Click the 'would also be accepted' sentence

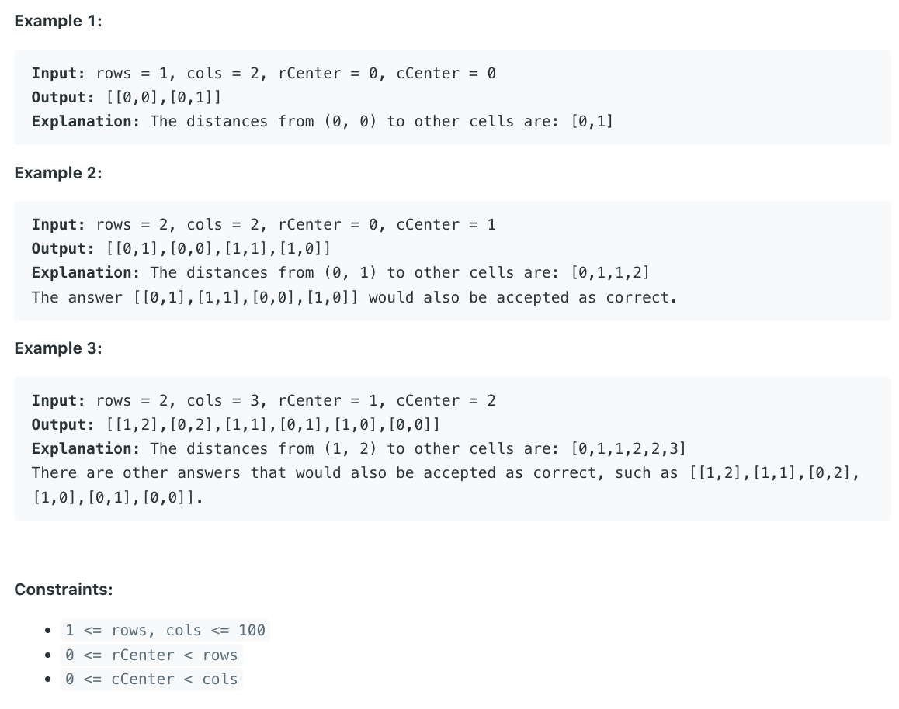354,298
